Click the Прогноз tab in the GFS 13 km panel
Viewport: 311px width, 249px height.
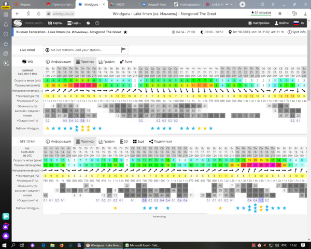coord(85,141)
